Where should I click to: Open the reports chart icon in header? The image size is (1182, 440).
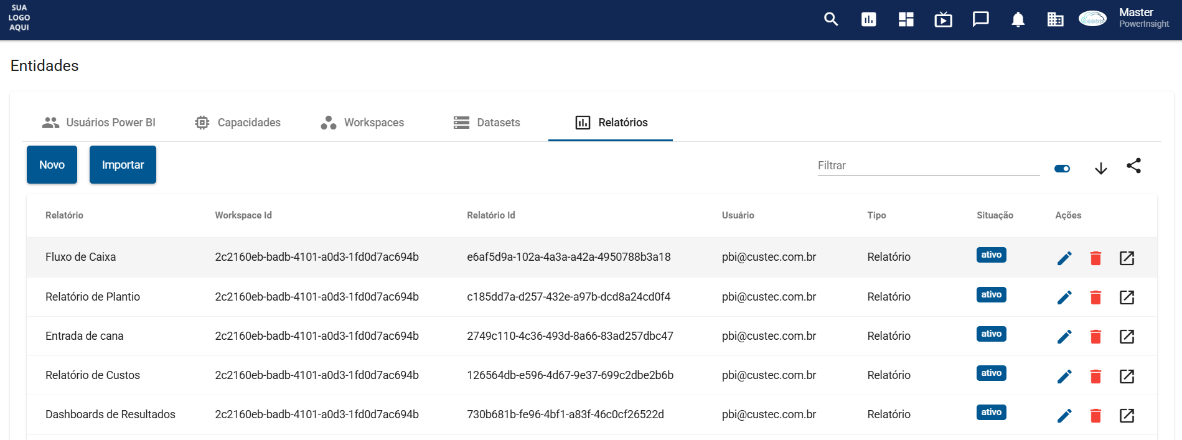pyautogui.click(x=868, y=19)
